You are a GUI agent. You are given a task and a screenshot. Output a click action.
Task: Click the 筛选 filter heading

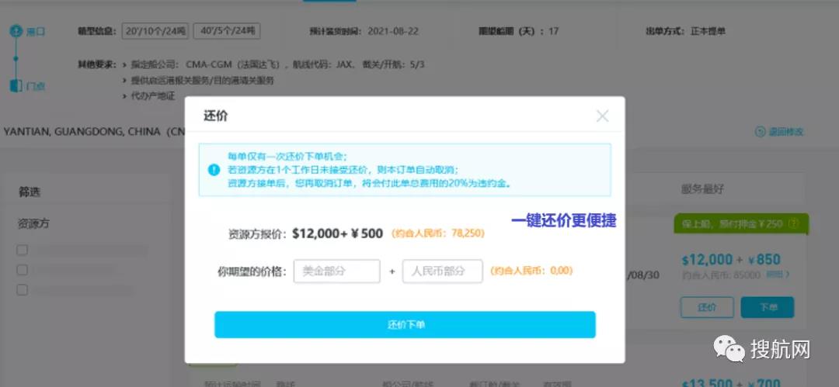30,192
